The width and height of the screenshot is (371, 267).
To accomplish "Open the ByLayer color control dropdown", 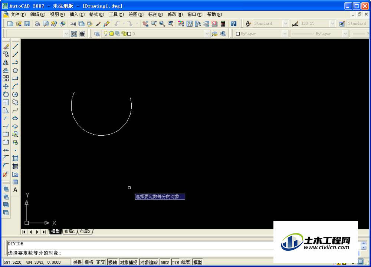I will [x=285, y=34].
